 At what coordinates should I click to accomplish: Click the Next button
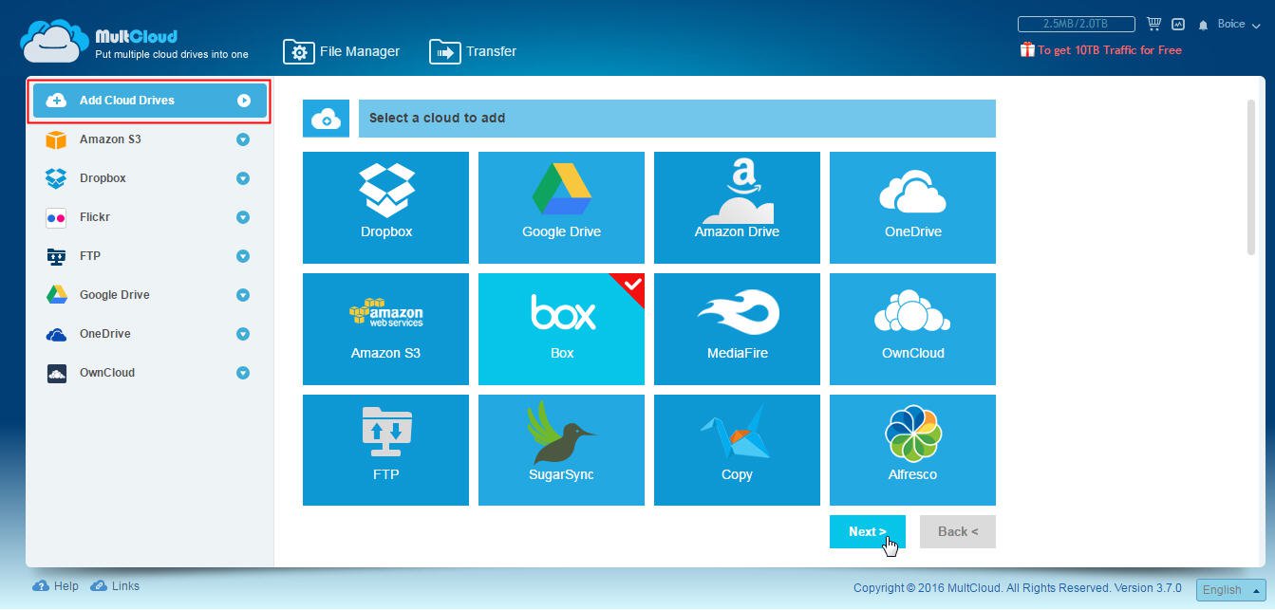(x=867, y=532)
